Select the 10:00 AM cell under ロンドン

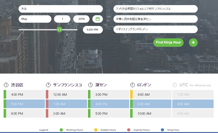pos(151,113)
